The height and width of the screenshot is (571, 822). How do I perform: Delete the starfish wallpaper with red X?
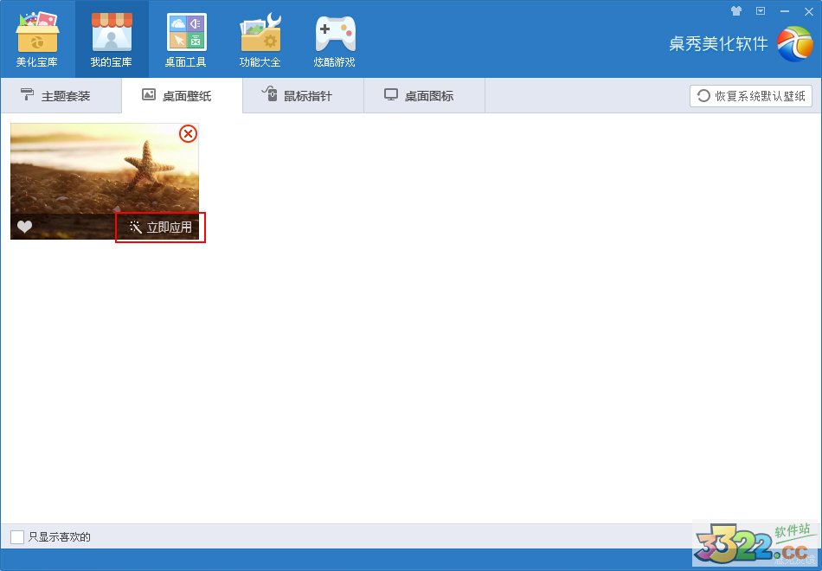188,134
